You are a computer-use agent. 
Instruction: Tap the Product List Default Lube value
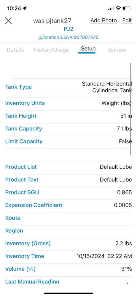(116, 167)
